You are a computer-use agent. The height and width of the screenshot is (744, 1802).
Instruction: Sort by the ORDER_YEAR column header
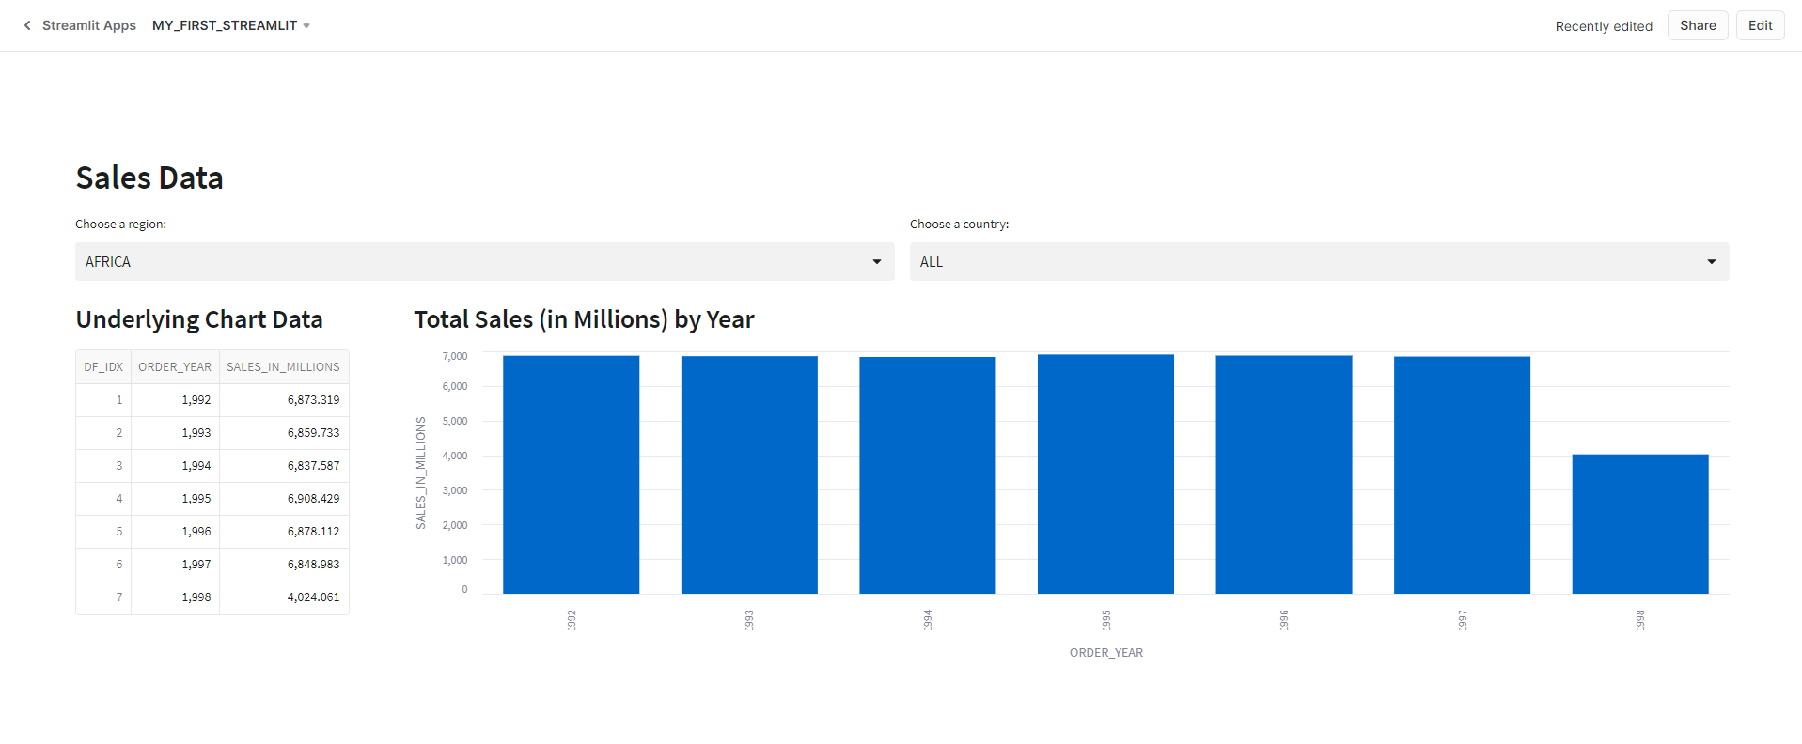point(175,367)
